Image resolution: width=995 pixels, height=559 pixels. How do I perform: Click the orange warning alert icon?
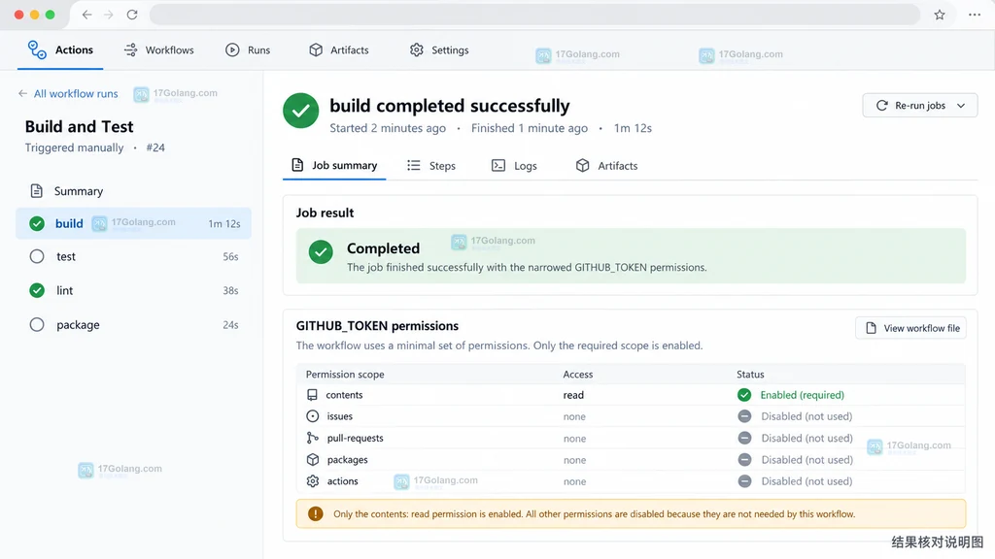click(316, 514)
